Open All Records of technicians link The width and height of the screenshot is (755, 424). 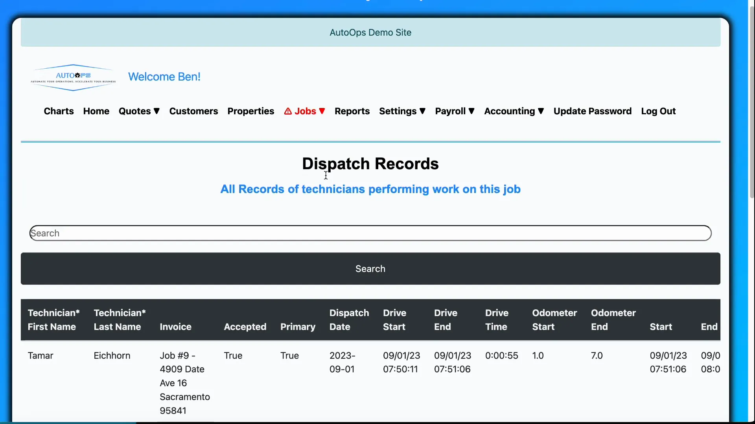(370, 189)
